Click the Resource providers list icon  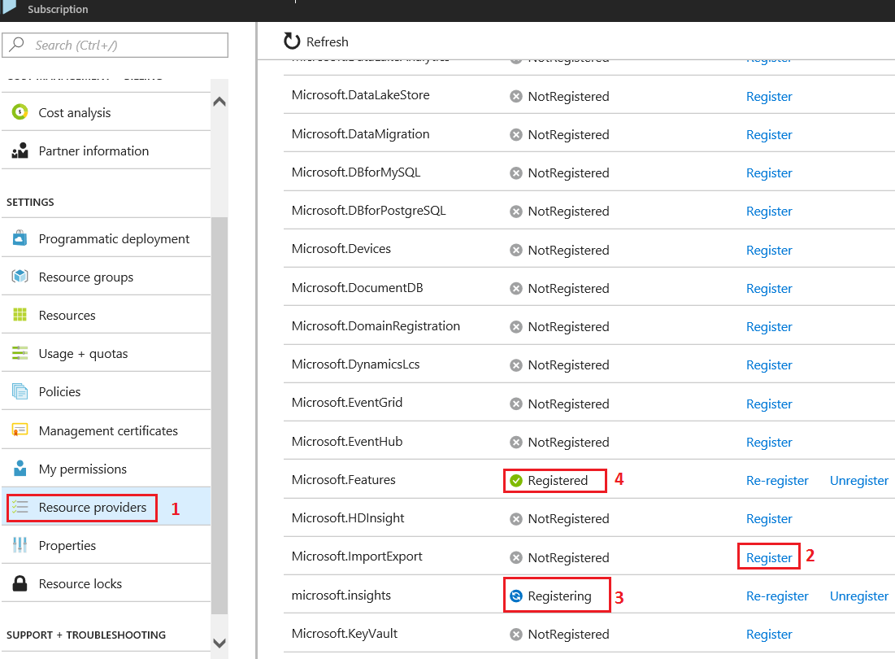[20, 507]
